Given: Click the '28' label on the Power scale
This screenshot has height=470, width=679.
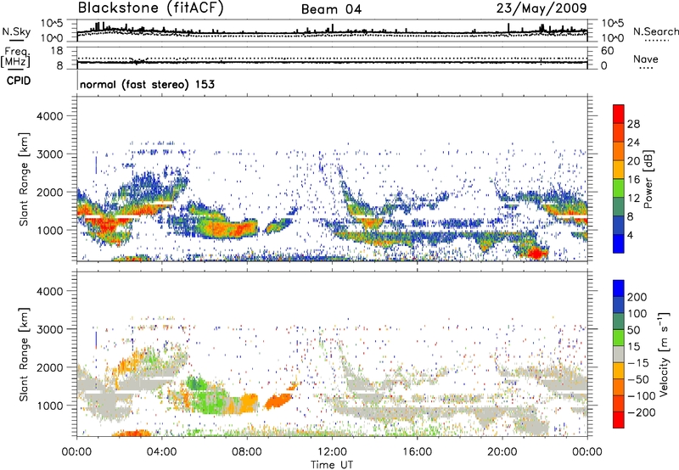Looking at the screenshot, I should pos(633,124).
